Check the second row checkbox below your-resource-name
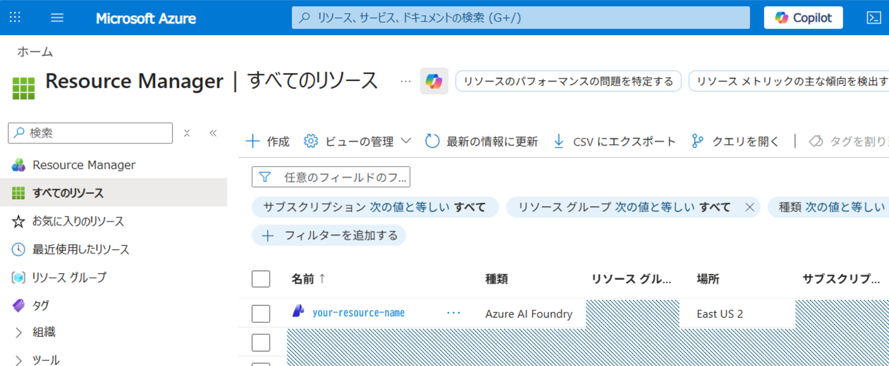This screenshot has width=889, height=366. point(261,342)
